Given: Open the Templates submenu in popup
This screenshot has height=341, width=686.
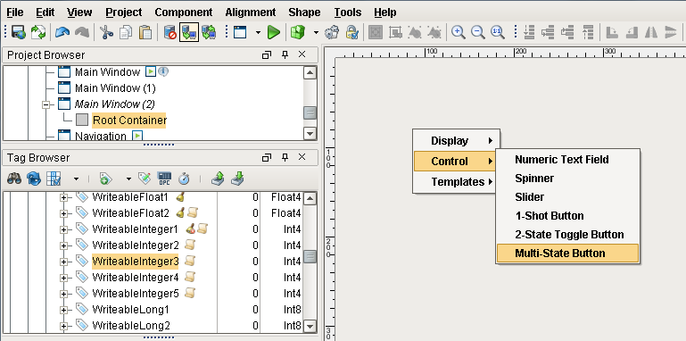Looking at the screenshot, I should click(x=456, y=182).
